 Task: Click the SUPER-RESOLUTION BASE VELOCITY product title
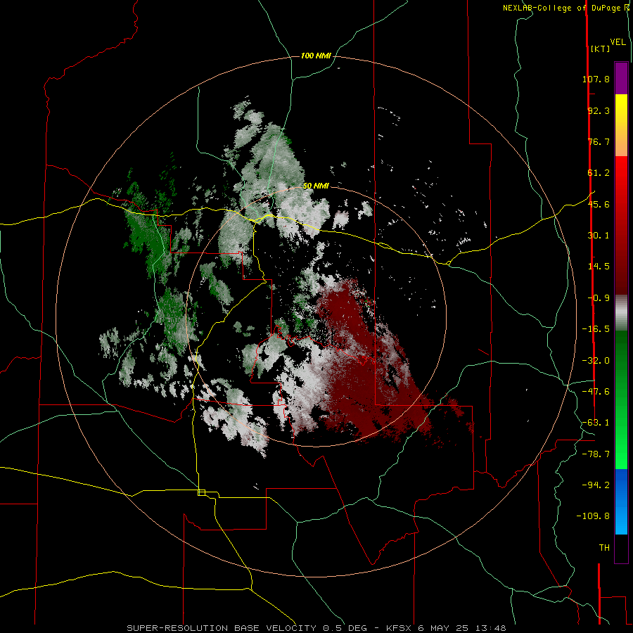click(x=223, y=628)
